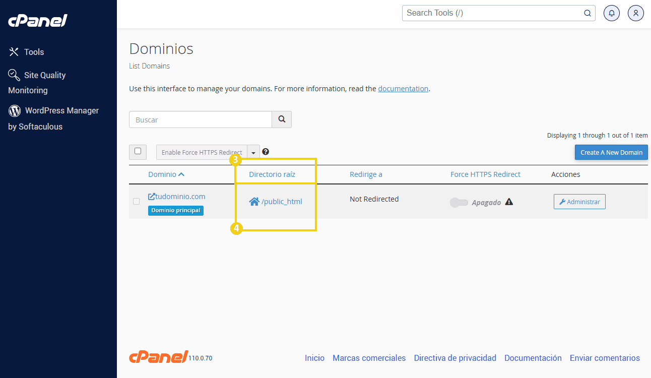Click the search magnifier button beside Buscar
This screenshot has height=378, width=651.
tap(282, 119)
